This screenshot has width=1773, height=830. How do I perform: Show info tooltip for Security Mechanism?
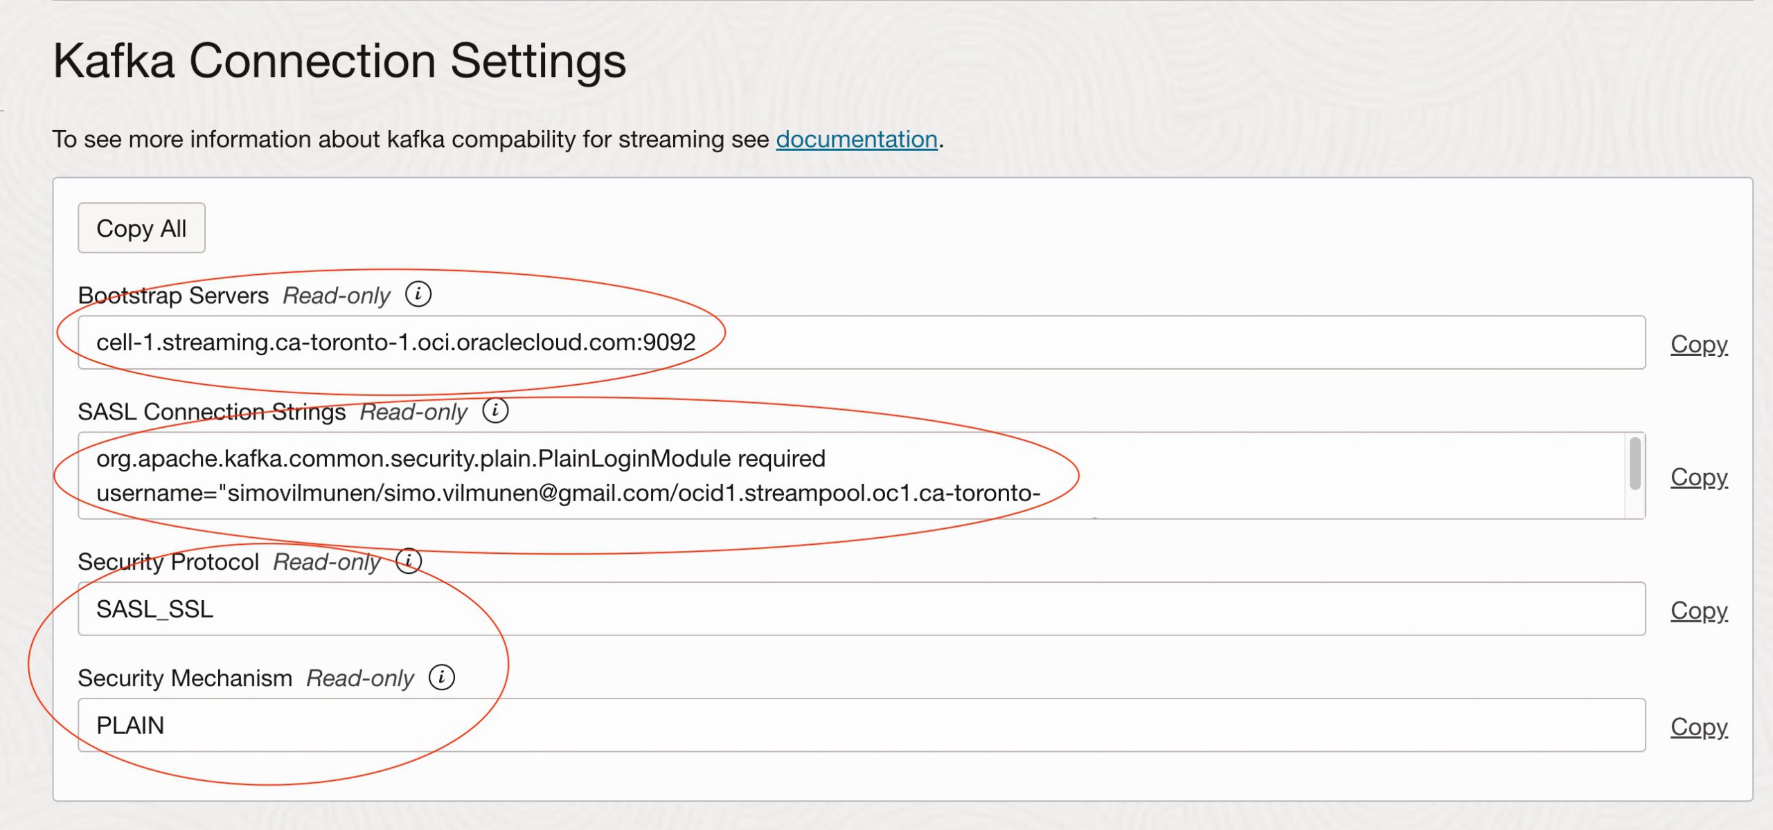(x=442, y=677)
